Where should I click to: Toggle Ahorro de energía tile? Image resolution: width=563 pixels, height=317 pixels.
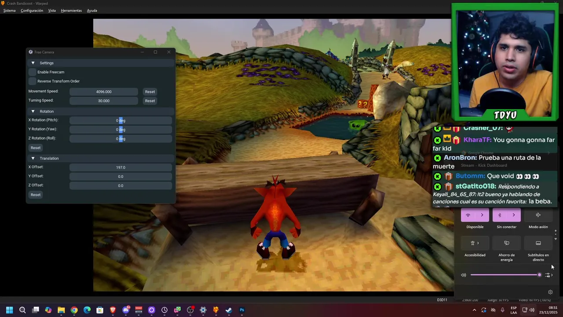(507, 243)
